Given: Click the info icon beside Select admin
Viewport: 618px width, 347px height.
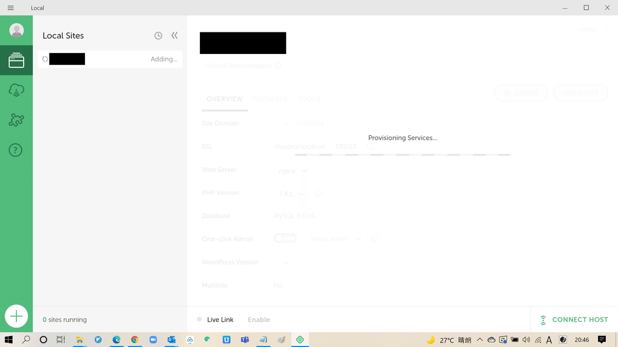Looking at the screenshot, I should 375,239.
